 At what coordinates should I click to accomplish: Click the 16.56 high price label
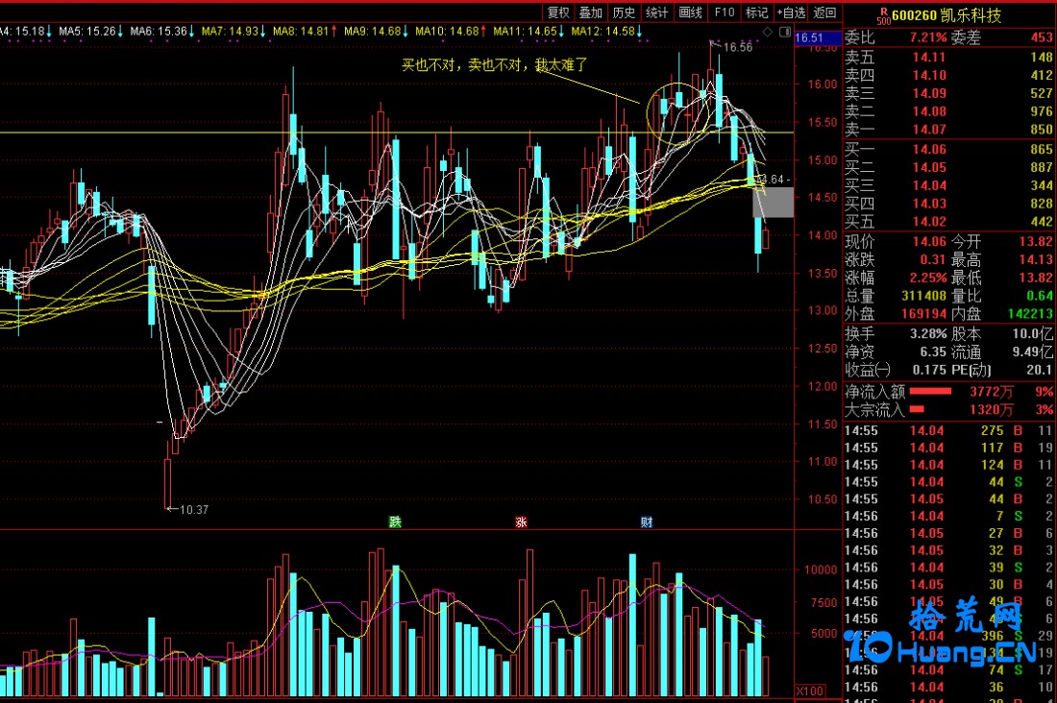737,47
